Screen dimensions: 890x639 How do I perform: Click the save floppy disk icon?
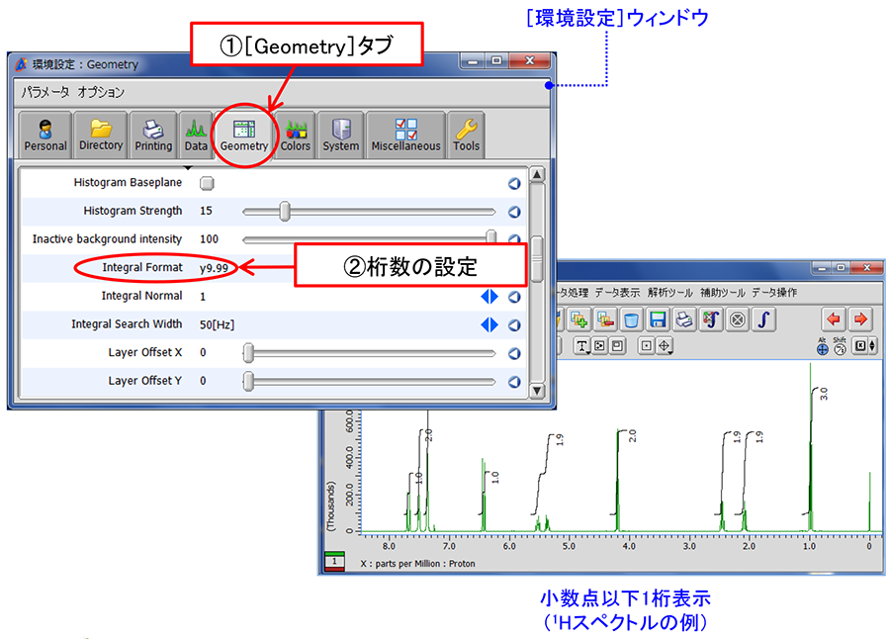click(658, 319)
